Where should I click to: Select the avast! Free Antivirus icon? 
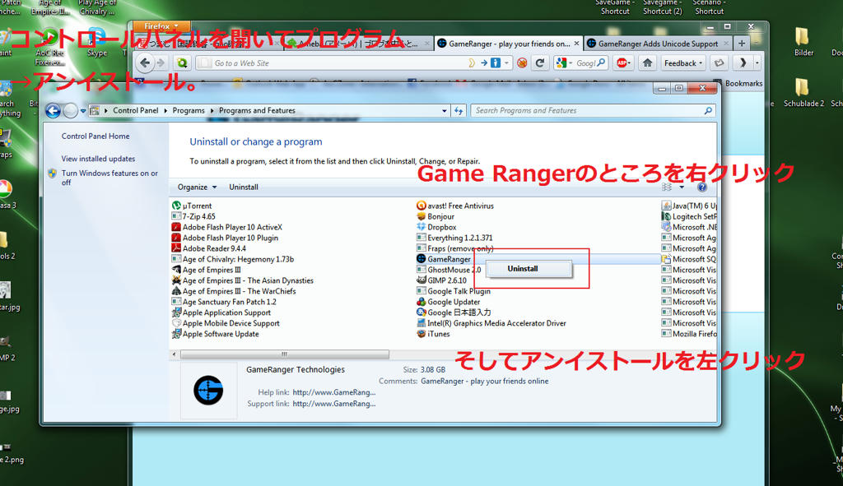[x=421, y=206]
